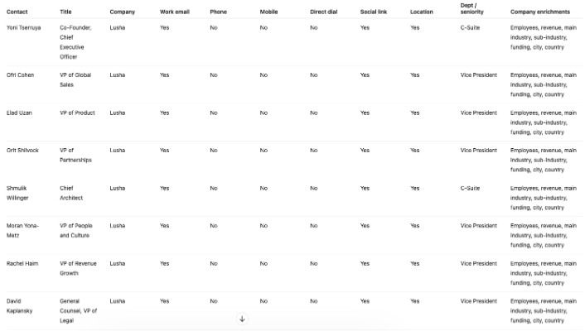Click the Direct dial column header

tap(324, 12)
